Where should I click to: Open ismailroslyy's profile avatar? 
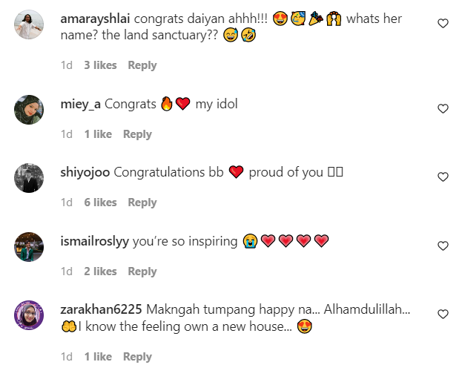[x=29, y=247]
